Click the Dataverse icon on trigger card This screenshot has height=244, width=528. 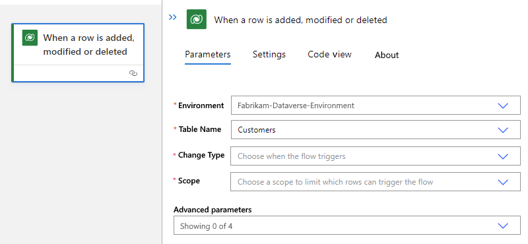30,38
